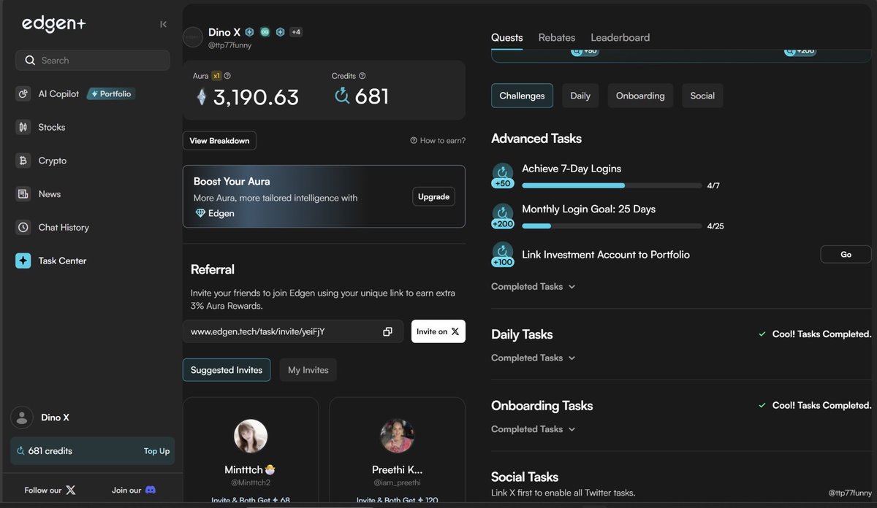Click the referral link www.edgen.tech/task/invite/yeiFjY
Image resolution: width=877 pixels, height=508 pixels.
tap(257, 331)
